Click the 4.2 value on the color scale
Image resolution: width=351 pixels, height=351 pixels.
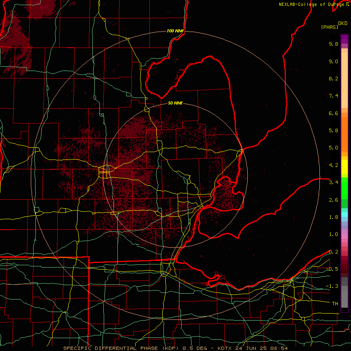click(x=333, y=165)
